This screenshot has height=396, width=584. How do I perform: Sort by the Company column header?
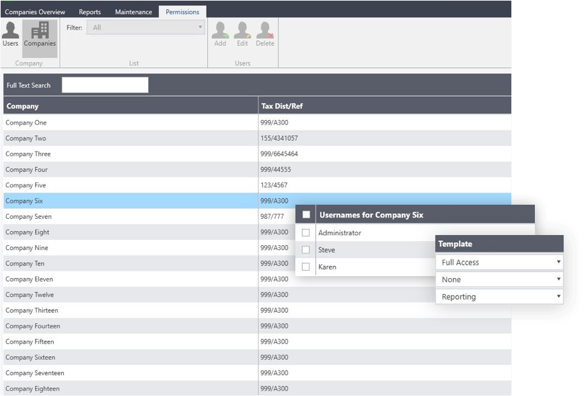[x=23, y=106]
